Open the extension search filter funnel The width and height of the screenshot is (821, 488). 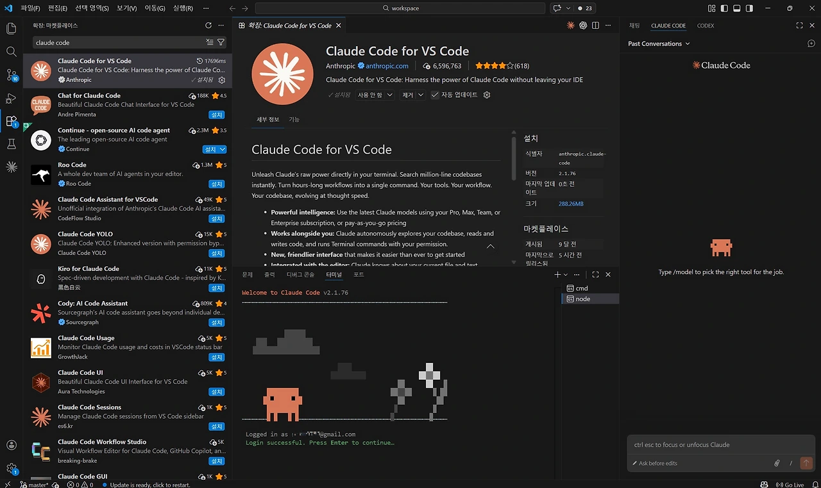coord(221,42)
